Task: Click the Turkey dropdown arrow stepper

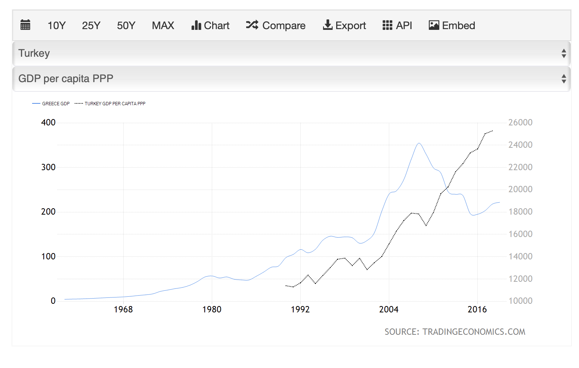Action: pyautogui.click(x=564, y=53)
